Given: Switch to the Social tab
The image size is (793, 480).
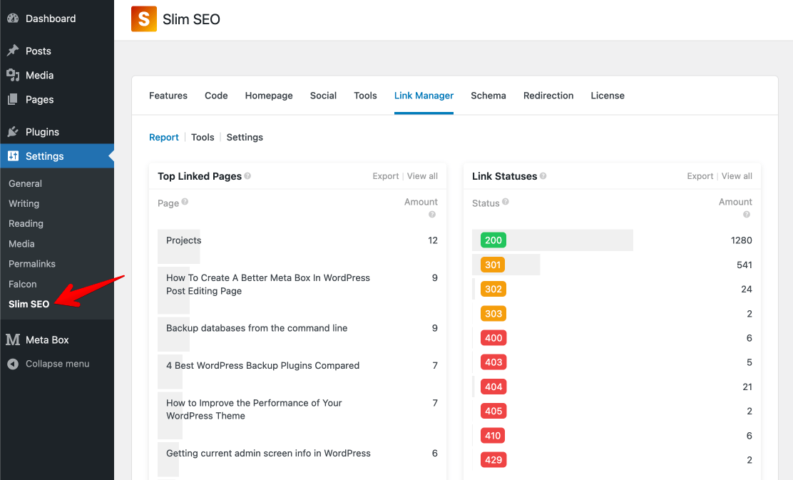Looking at the screenshot, I should 323,96.
